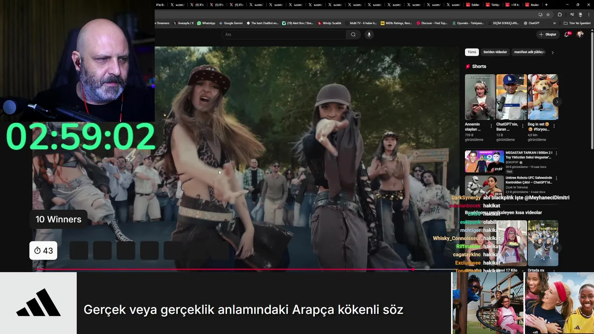
Task: Open MEGASTAR TARKAN video thumbnail
Action: click(484, 161)
